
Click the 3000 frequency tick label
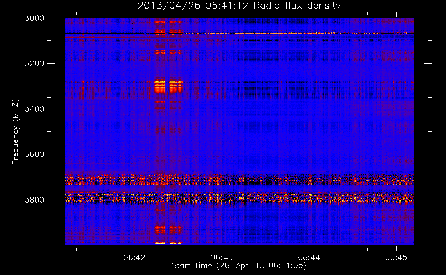pos(34,18)
